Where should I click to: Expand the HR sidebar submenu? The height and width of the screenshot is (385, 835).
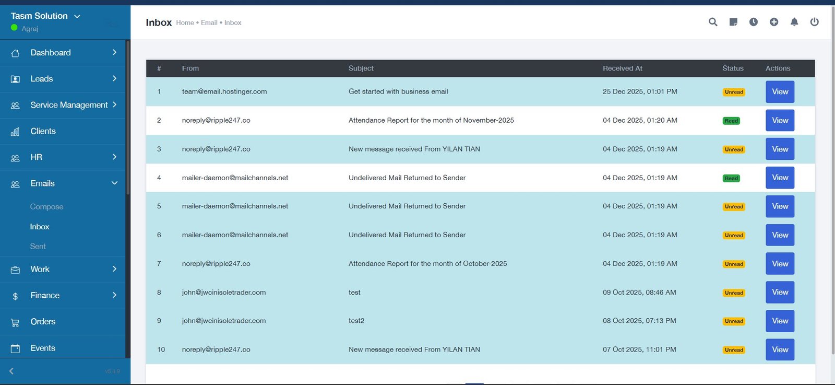(x=114, y=157)
